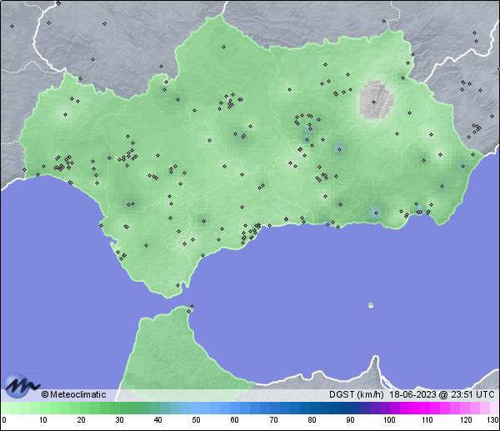Select the blue gust spot on the southern coast
Screen dimensions: 500x431
(377, 213)
